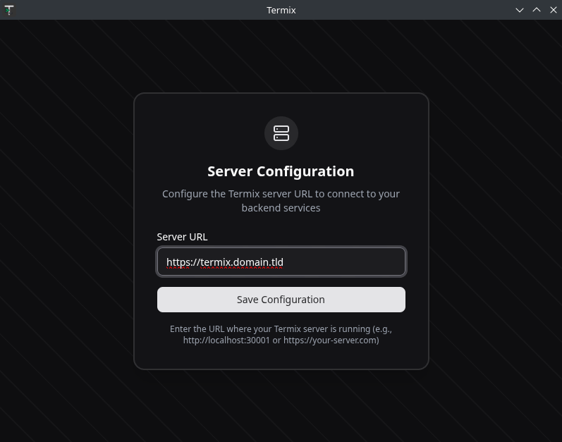Close the Termix window
This screenshot has width=562, height=442.
(x=553, y=10)
